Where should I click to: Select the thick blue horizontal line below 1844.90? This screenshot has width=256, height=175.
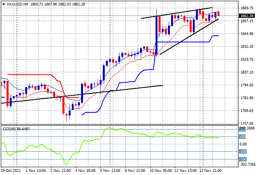pos(183,42)
